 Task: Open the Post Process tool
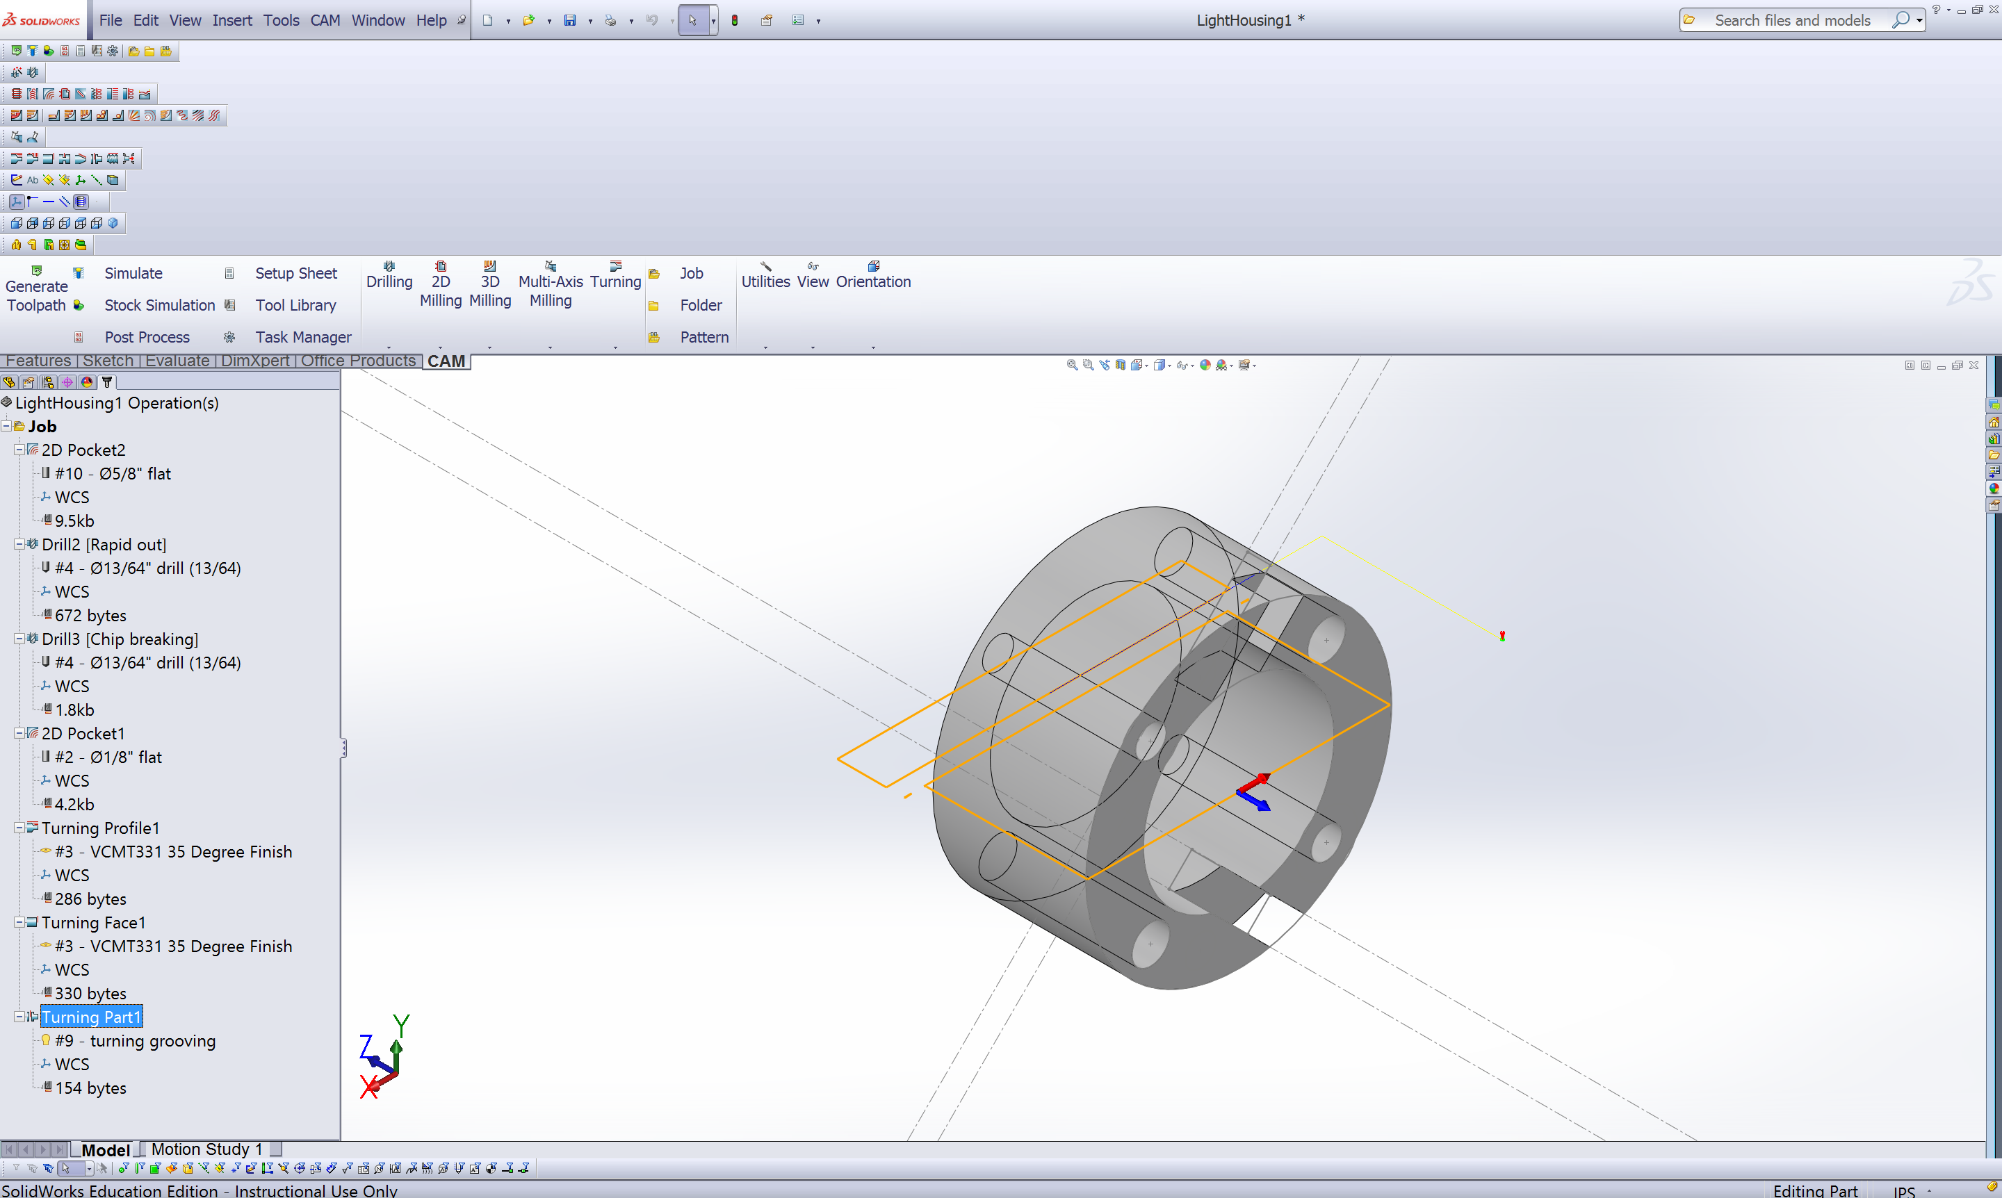pyautogui.click(x=147, y=336)
